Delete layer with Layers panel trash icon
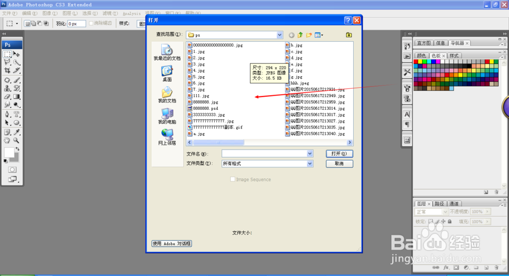The image size is (509, 276). click(x=496, y=267)
